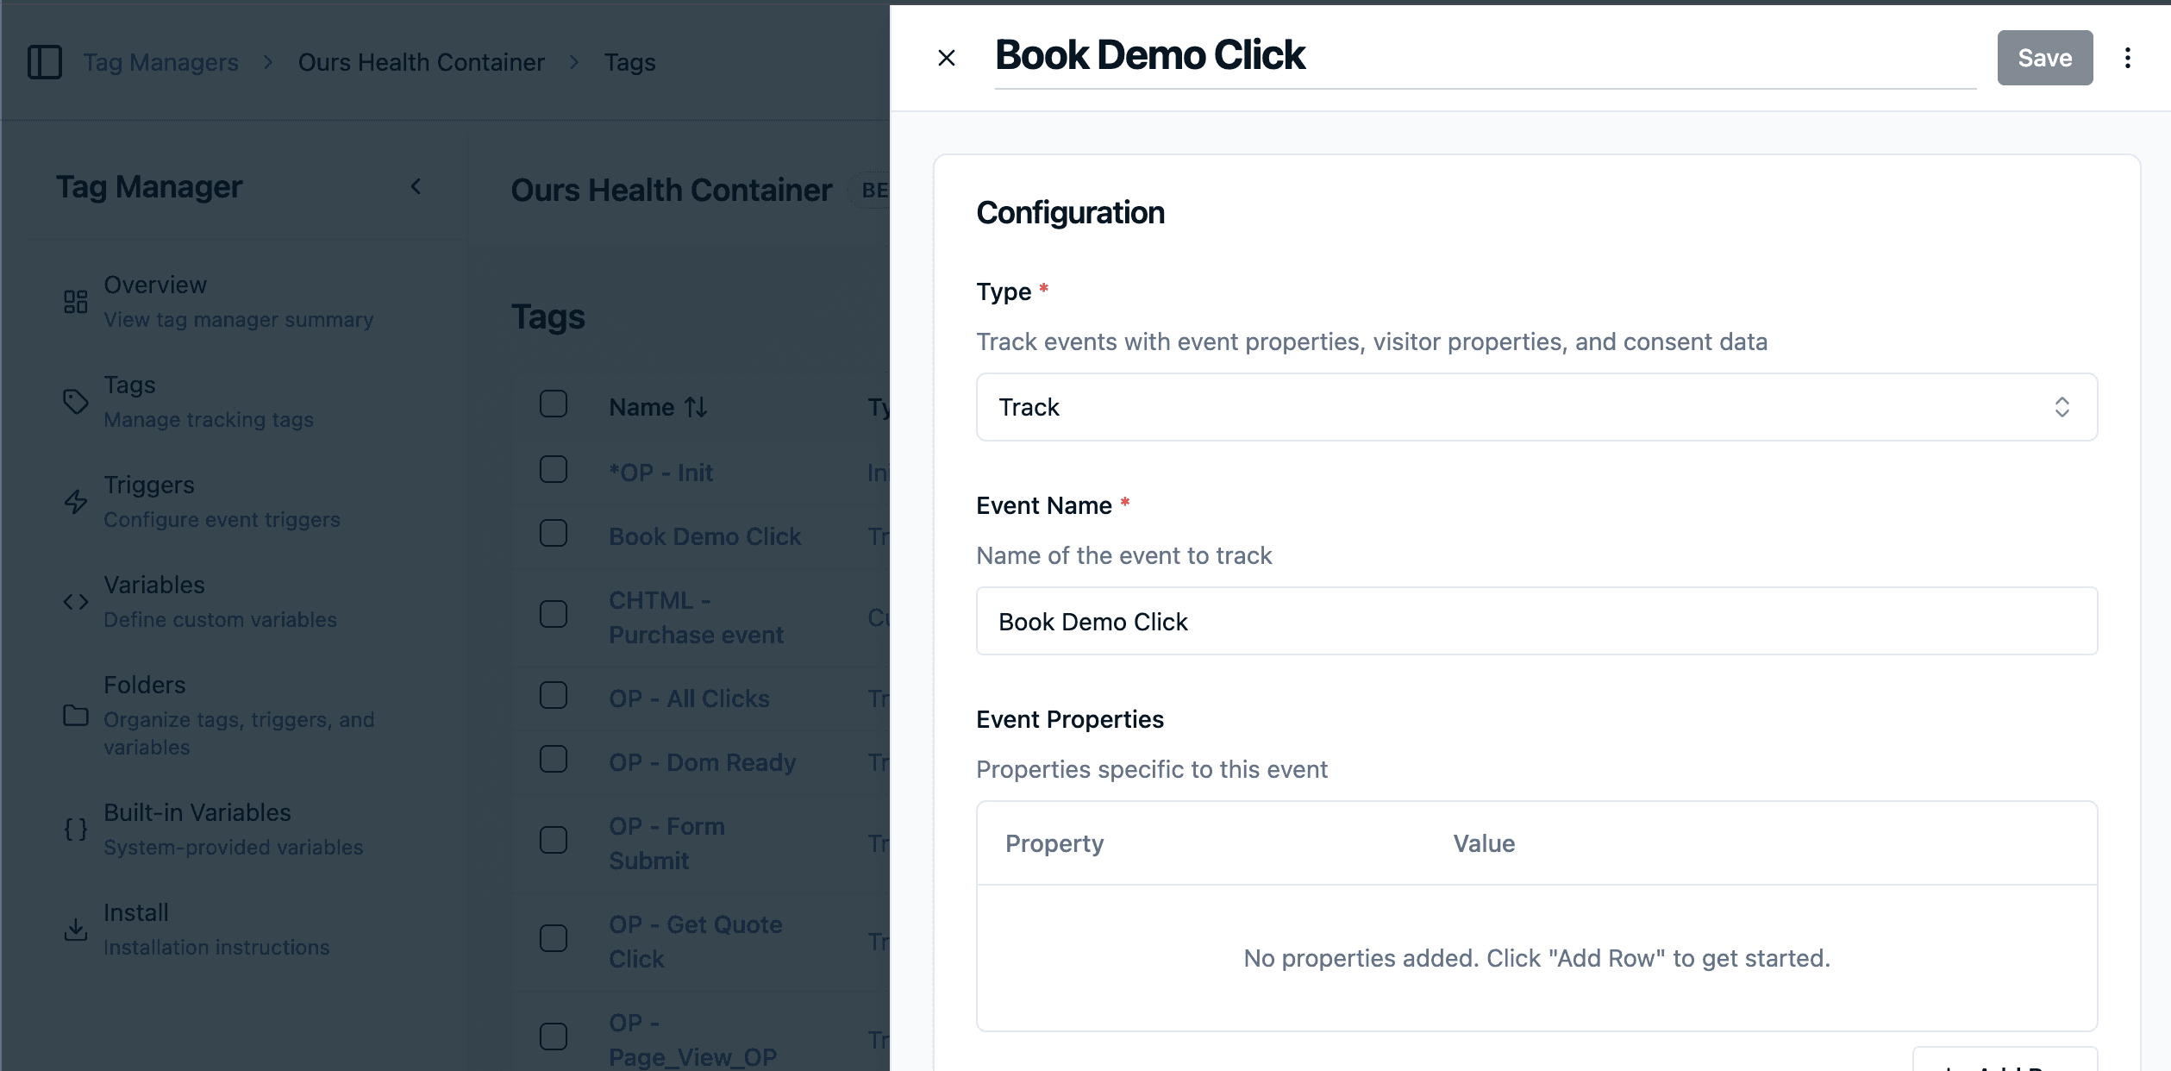Check the OP - All Clicks checkbox
The height and width of the screenshot is (1071, 2171).
[554, 696]
